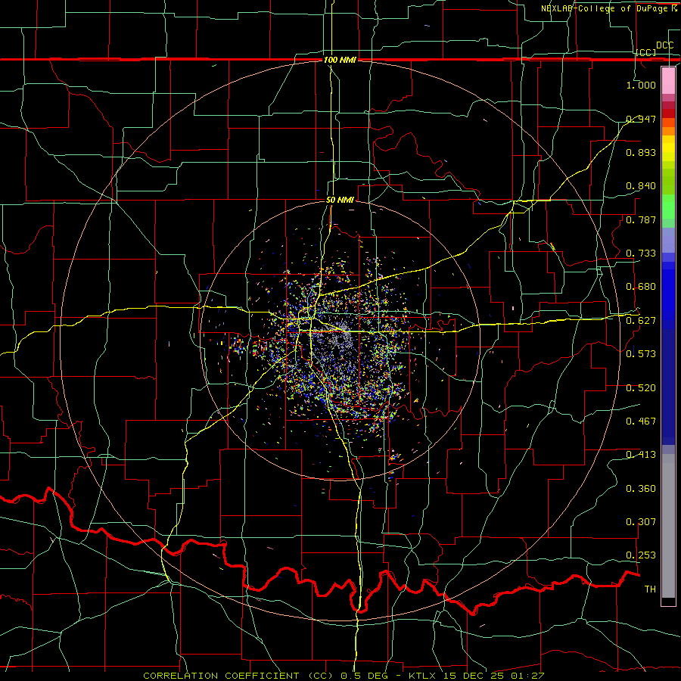This screenshot has width=681, height=681.
Task: Pick the pink segment of the color bar
Action: coord(668,81)
